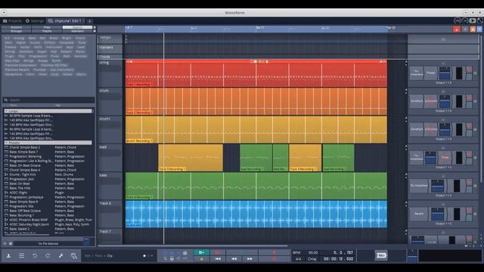
Task: Click the battery-shaped CPU meter button
Action: (x=381, y=255)
